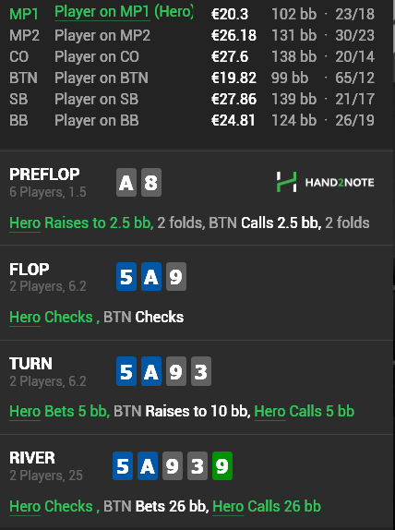This screenshot has height=530, width=395.
Task: Click the gray 9 card on the flop row
Action: tap(176, 276)
